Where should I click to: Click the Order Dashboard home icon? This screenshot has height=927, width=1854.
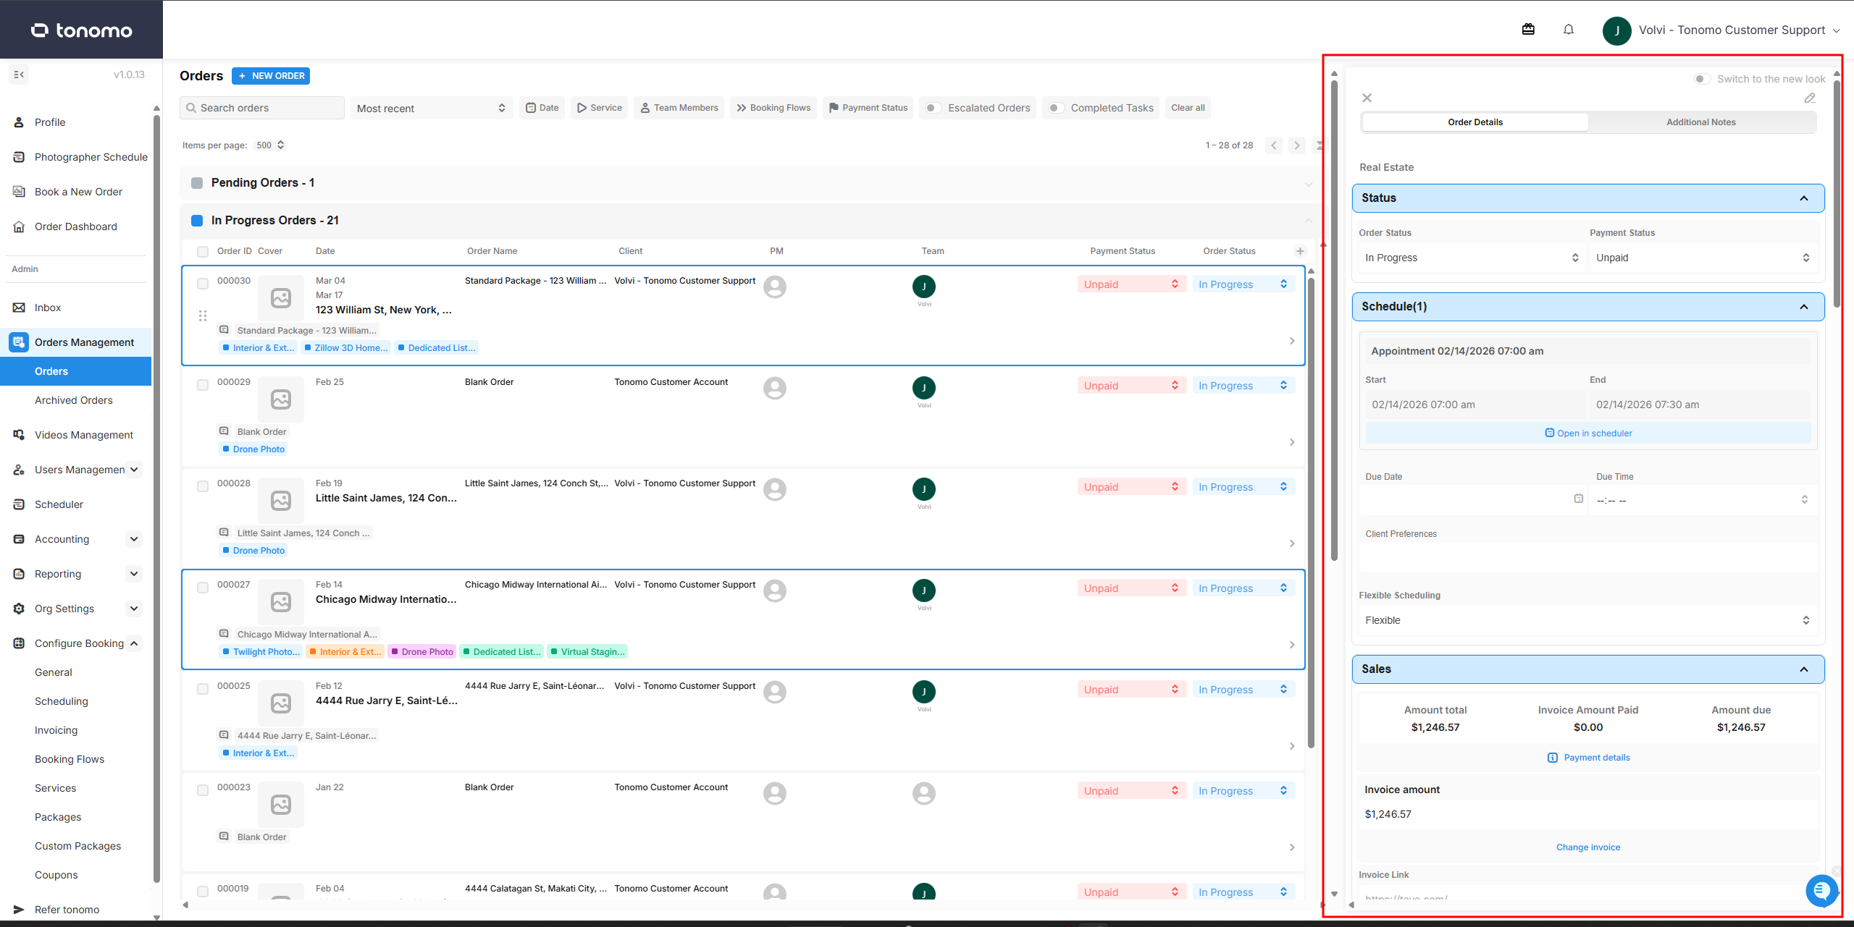click(x=19, y=227)
